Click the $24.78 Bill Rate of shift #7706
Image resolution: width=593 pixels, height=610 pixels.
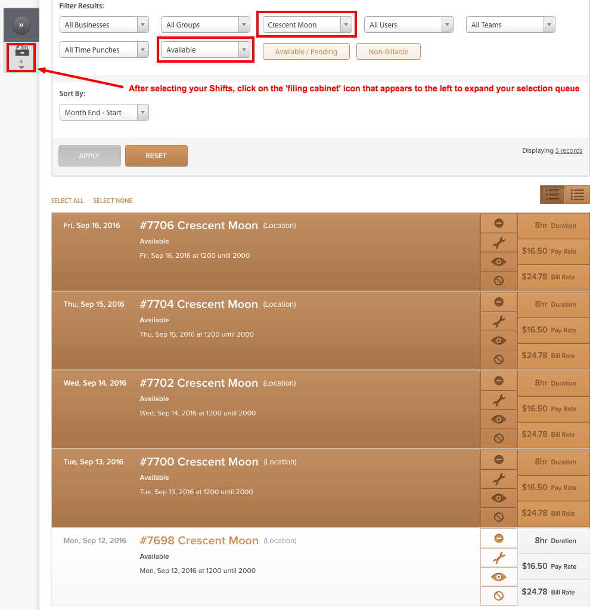(554, 277)
